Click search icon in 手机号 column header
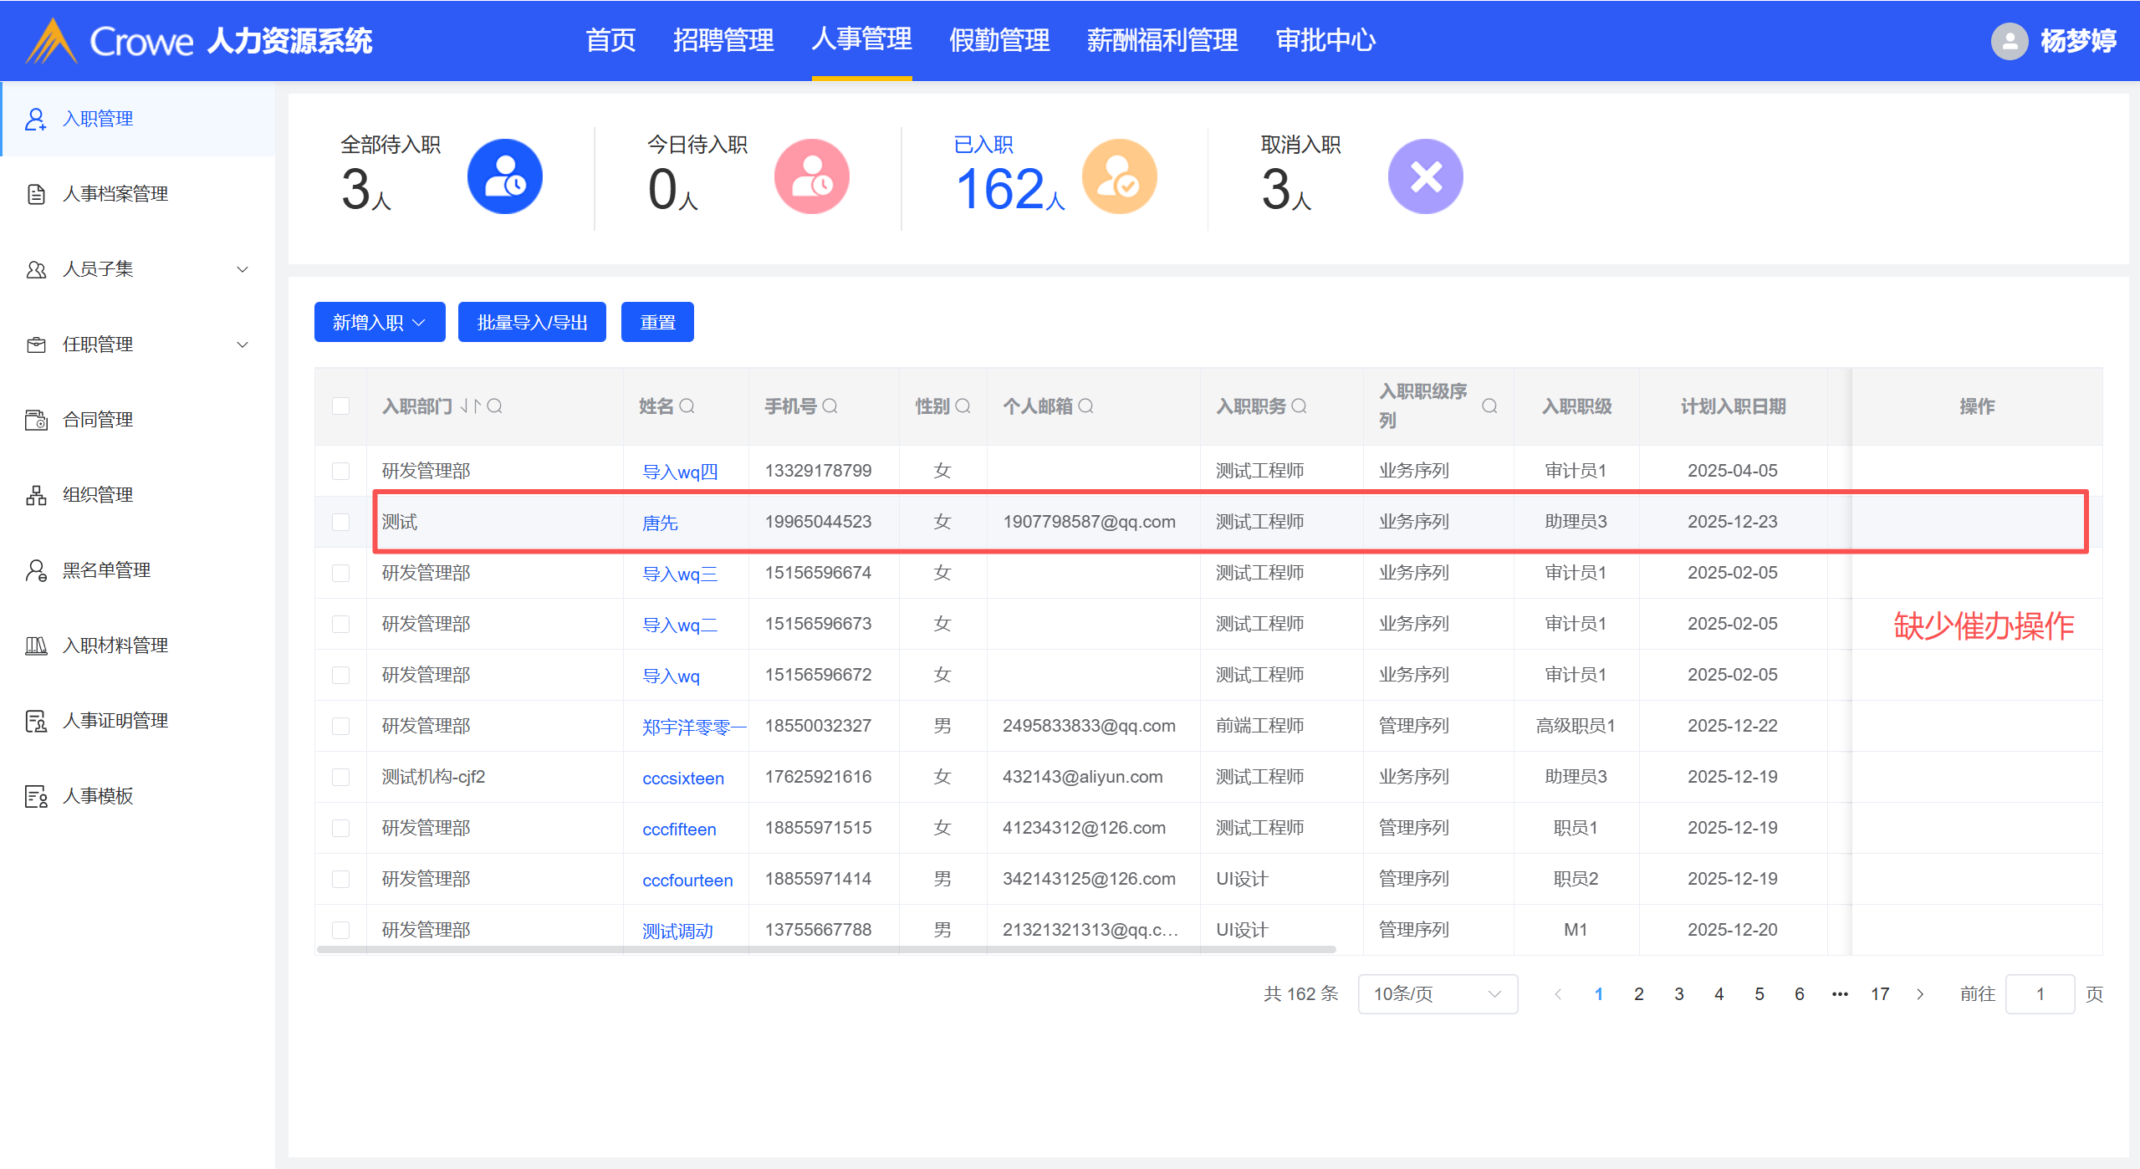This screenshot has height=1169, width=2140. 830,406
